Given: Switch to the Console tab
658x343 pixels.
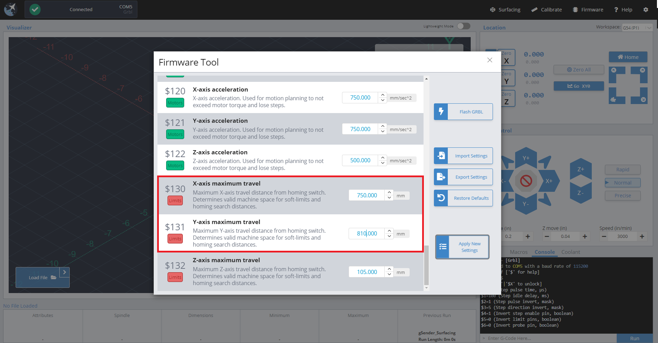Looking at the screenshot, I should click(x=545, y=252).
